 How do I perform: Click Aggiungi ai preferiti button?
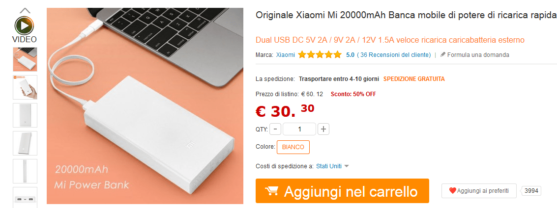(479, 191)
